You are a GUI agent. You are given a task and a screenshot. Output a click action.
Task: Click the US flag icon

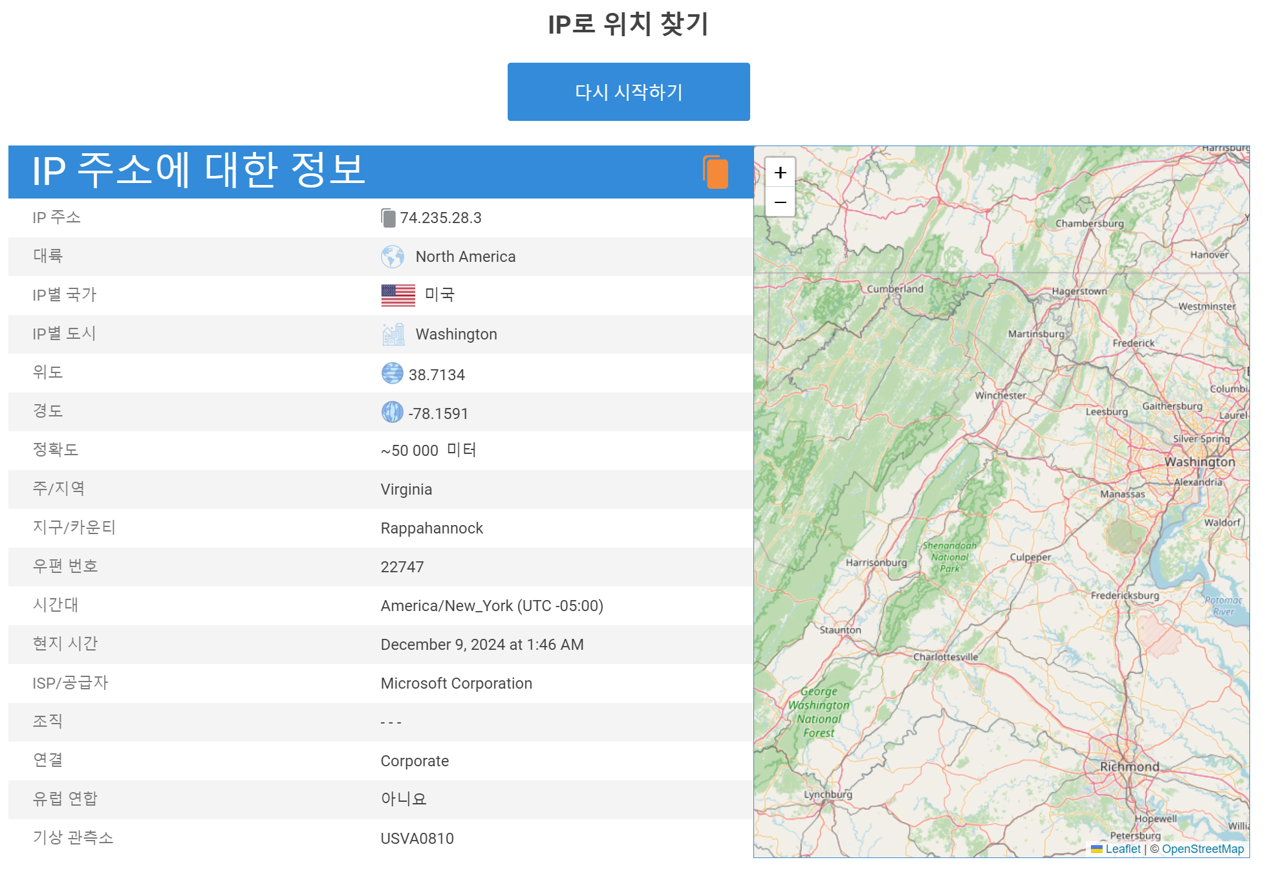pyautogui.click(x=398, y=296)
